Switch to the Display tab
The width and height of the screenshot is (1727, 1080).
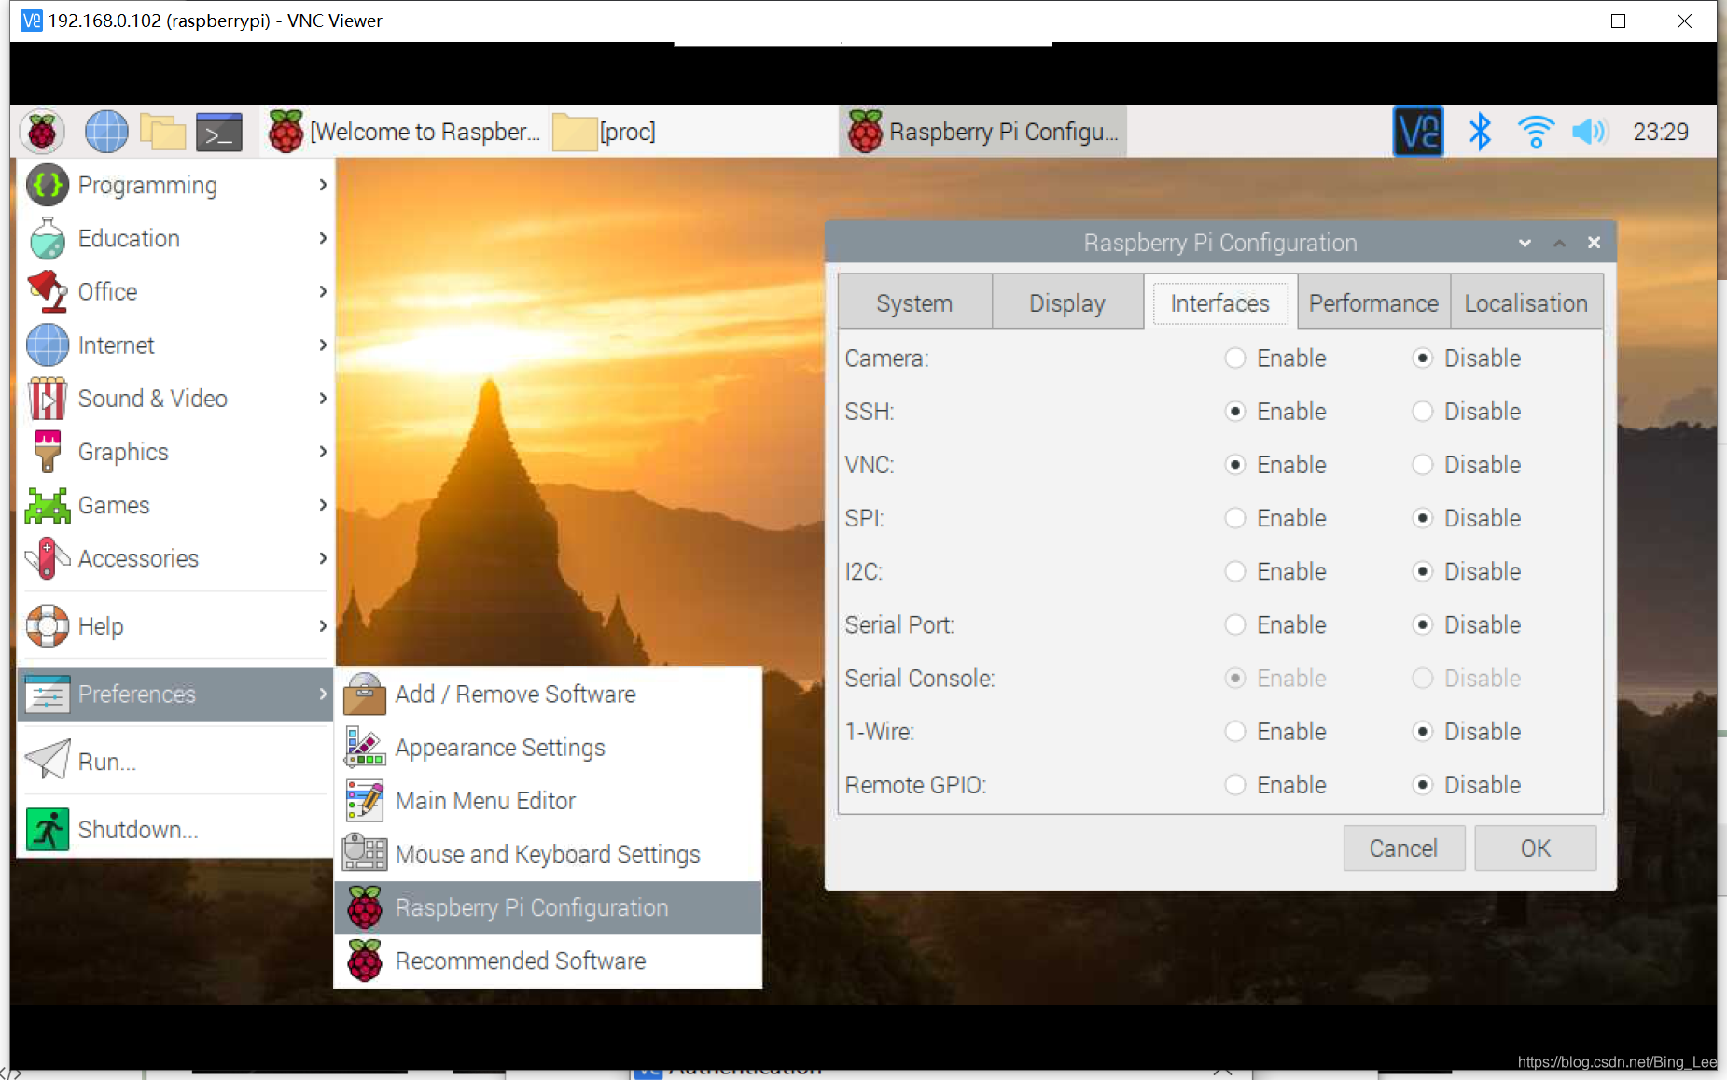[x=1067, y=302]
